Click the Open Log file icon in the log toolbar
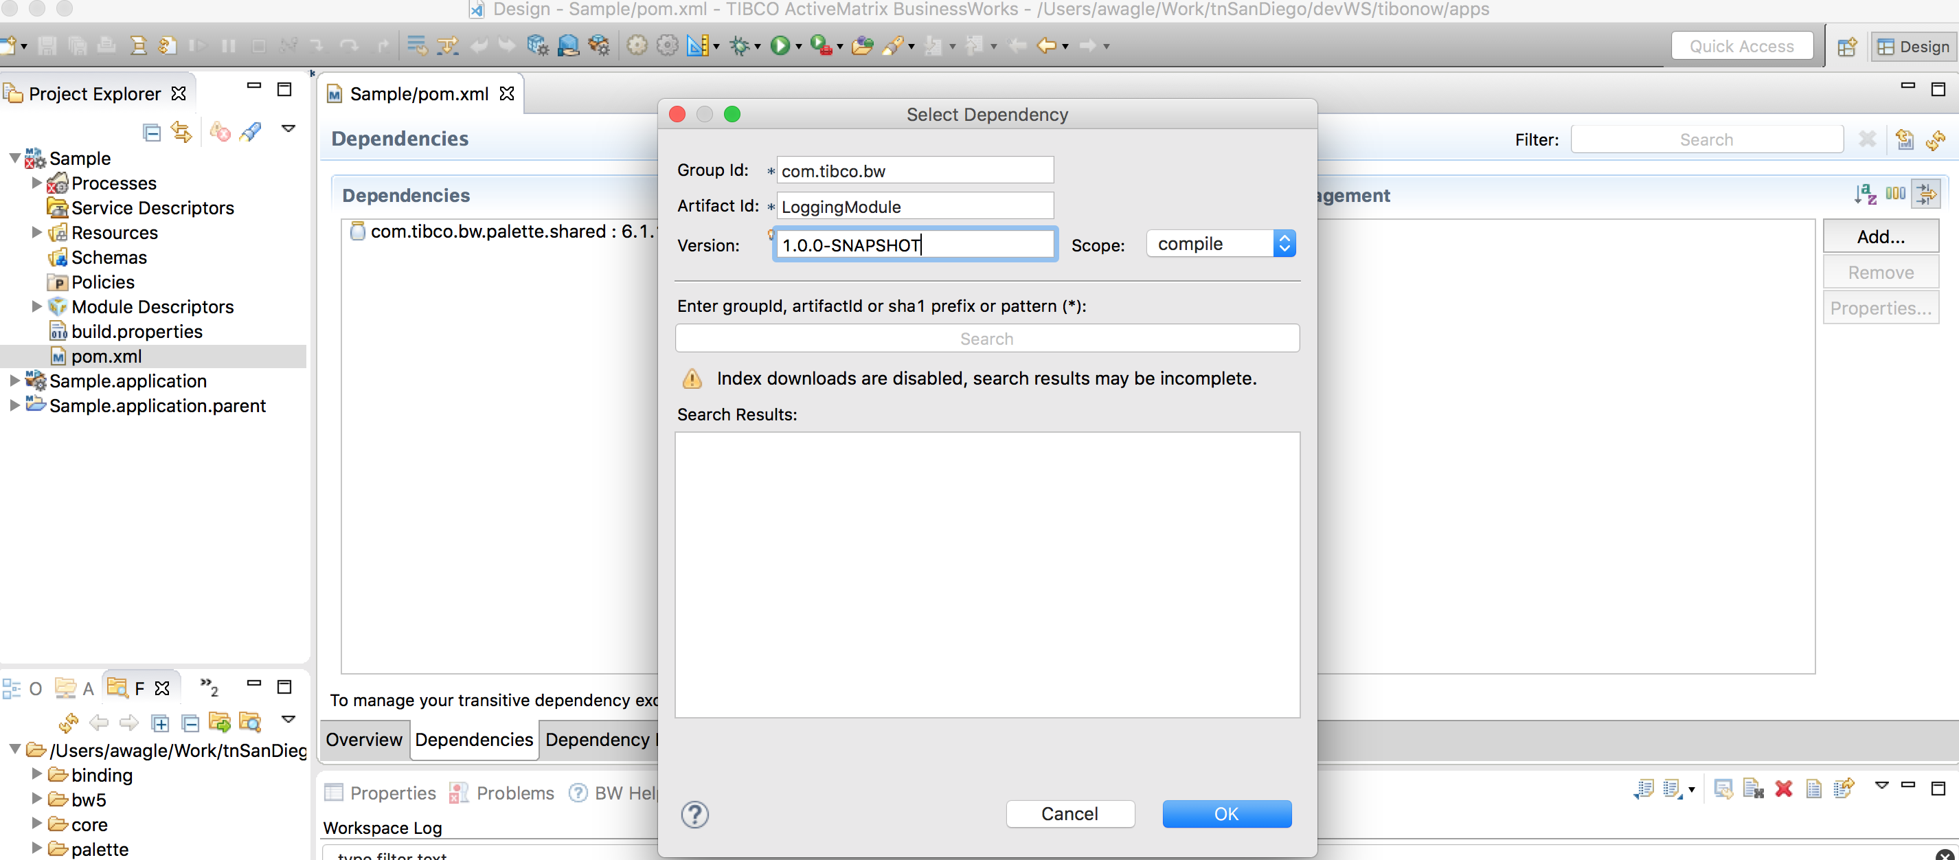 1814,789
